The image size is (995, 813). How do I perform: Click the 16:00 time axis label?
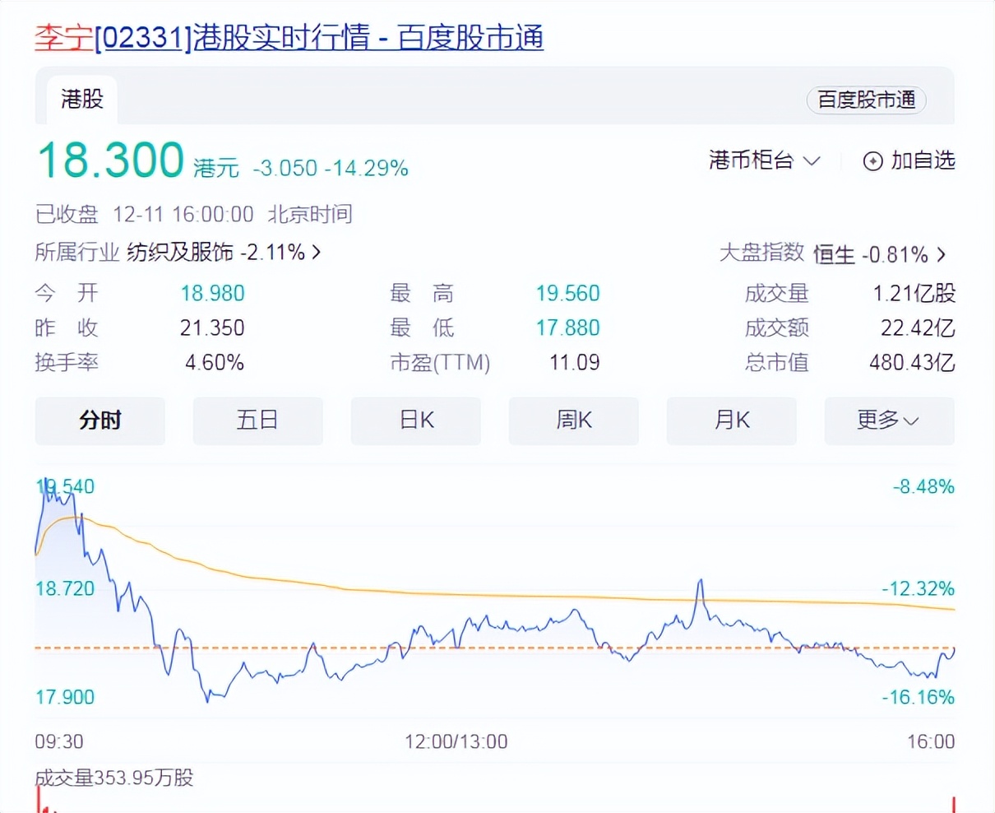[x=931, y=741]
